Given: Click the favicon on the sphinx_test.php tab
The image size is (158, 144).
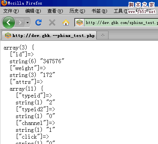Looking at the screenshot, I should 8,35.
